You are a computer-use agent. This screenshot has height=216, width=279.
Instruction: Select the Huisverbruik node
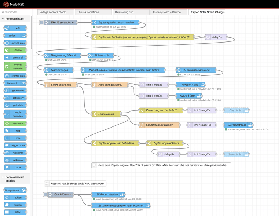coord(101,55)
